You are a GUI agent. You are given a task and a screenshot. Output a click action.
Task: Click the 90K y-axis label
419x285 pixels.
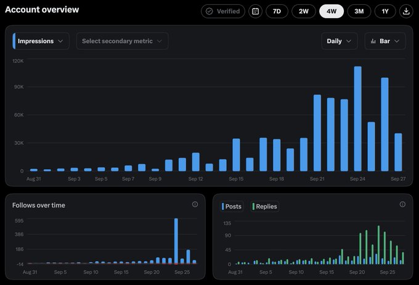19,87
